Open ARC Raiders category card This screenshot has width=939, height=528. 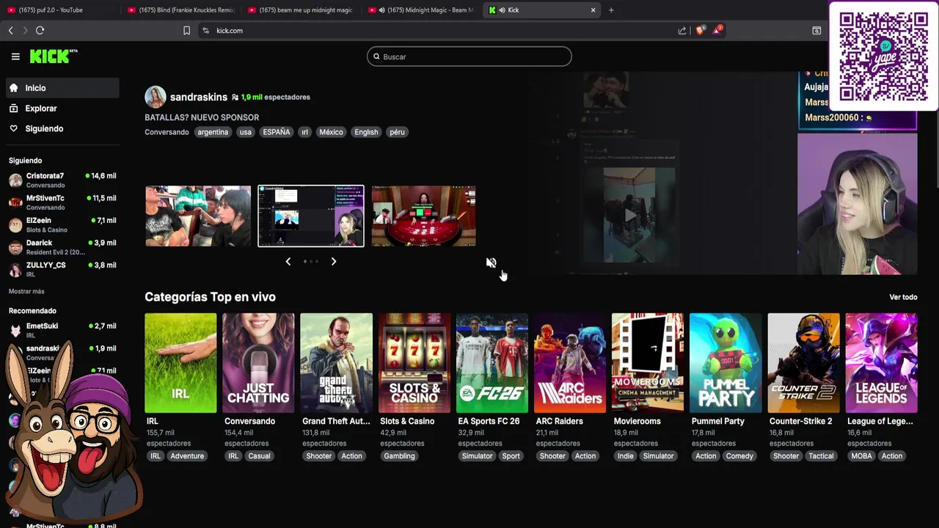570,363
